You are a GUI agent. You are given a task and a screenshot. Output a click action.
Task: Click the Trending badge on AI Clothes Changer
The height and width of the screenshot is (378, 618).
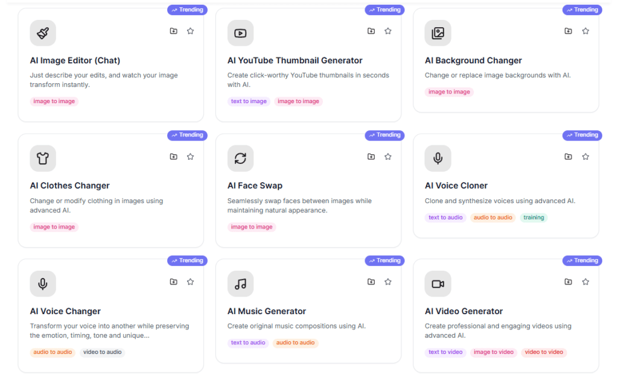coord(187,135)
